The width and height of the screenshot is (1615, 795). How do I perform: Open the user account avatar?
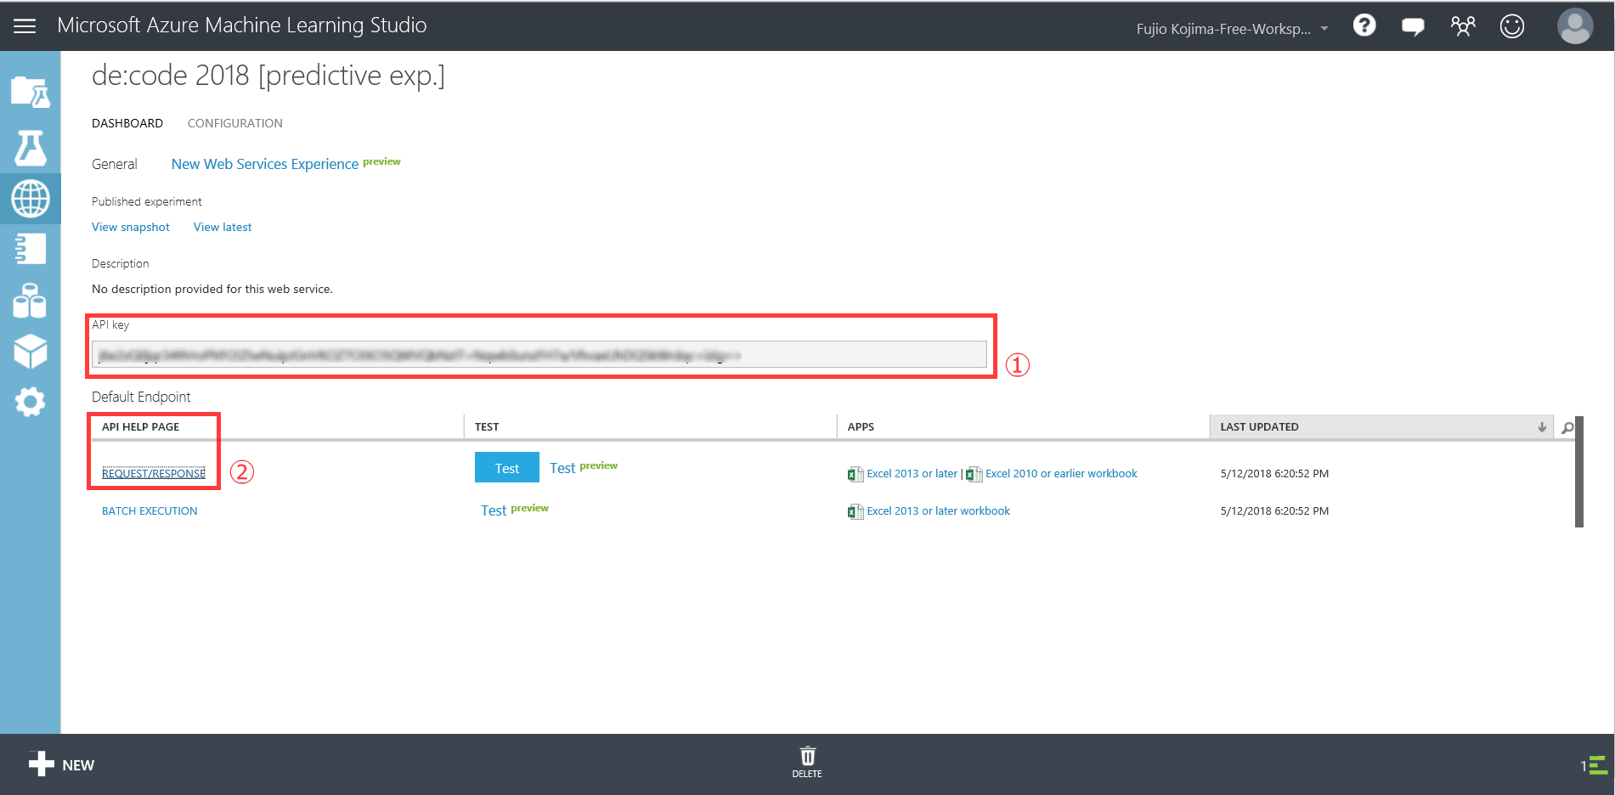1575,26
